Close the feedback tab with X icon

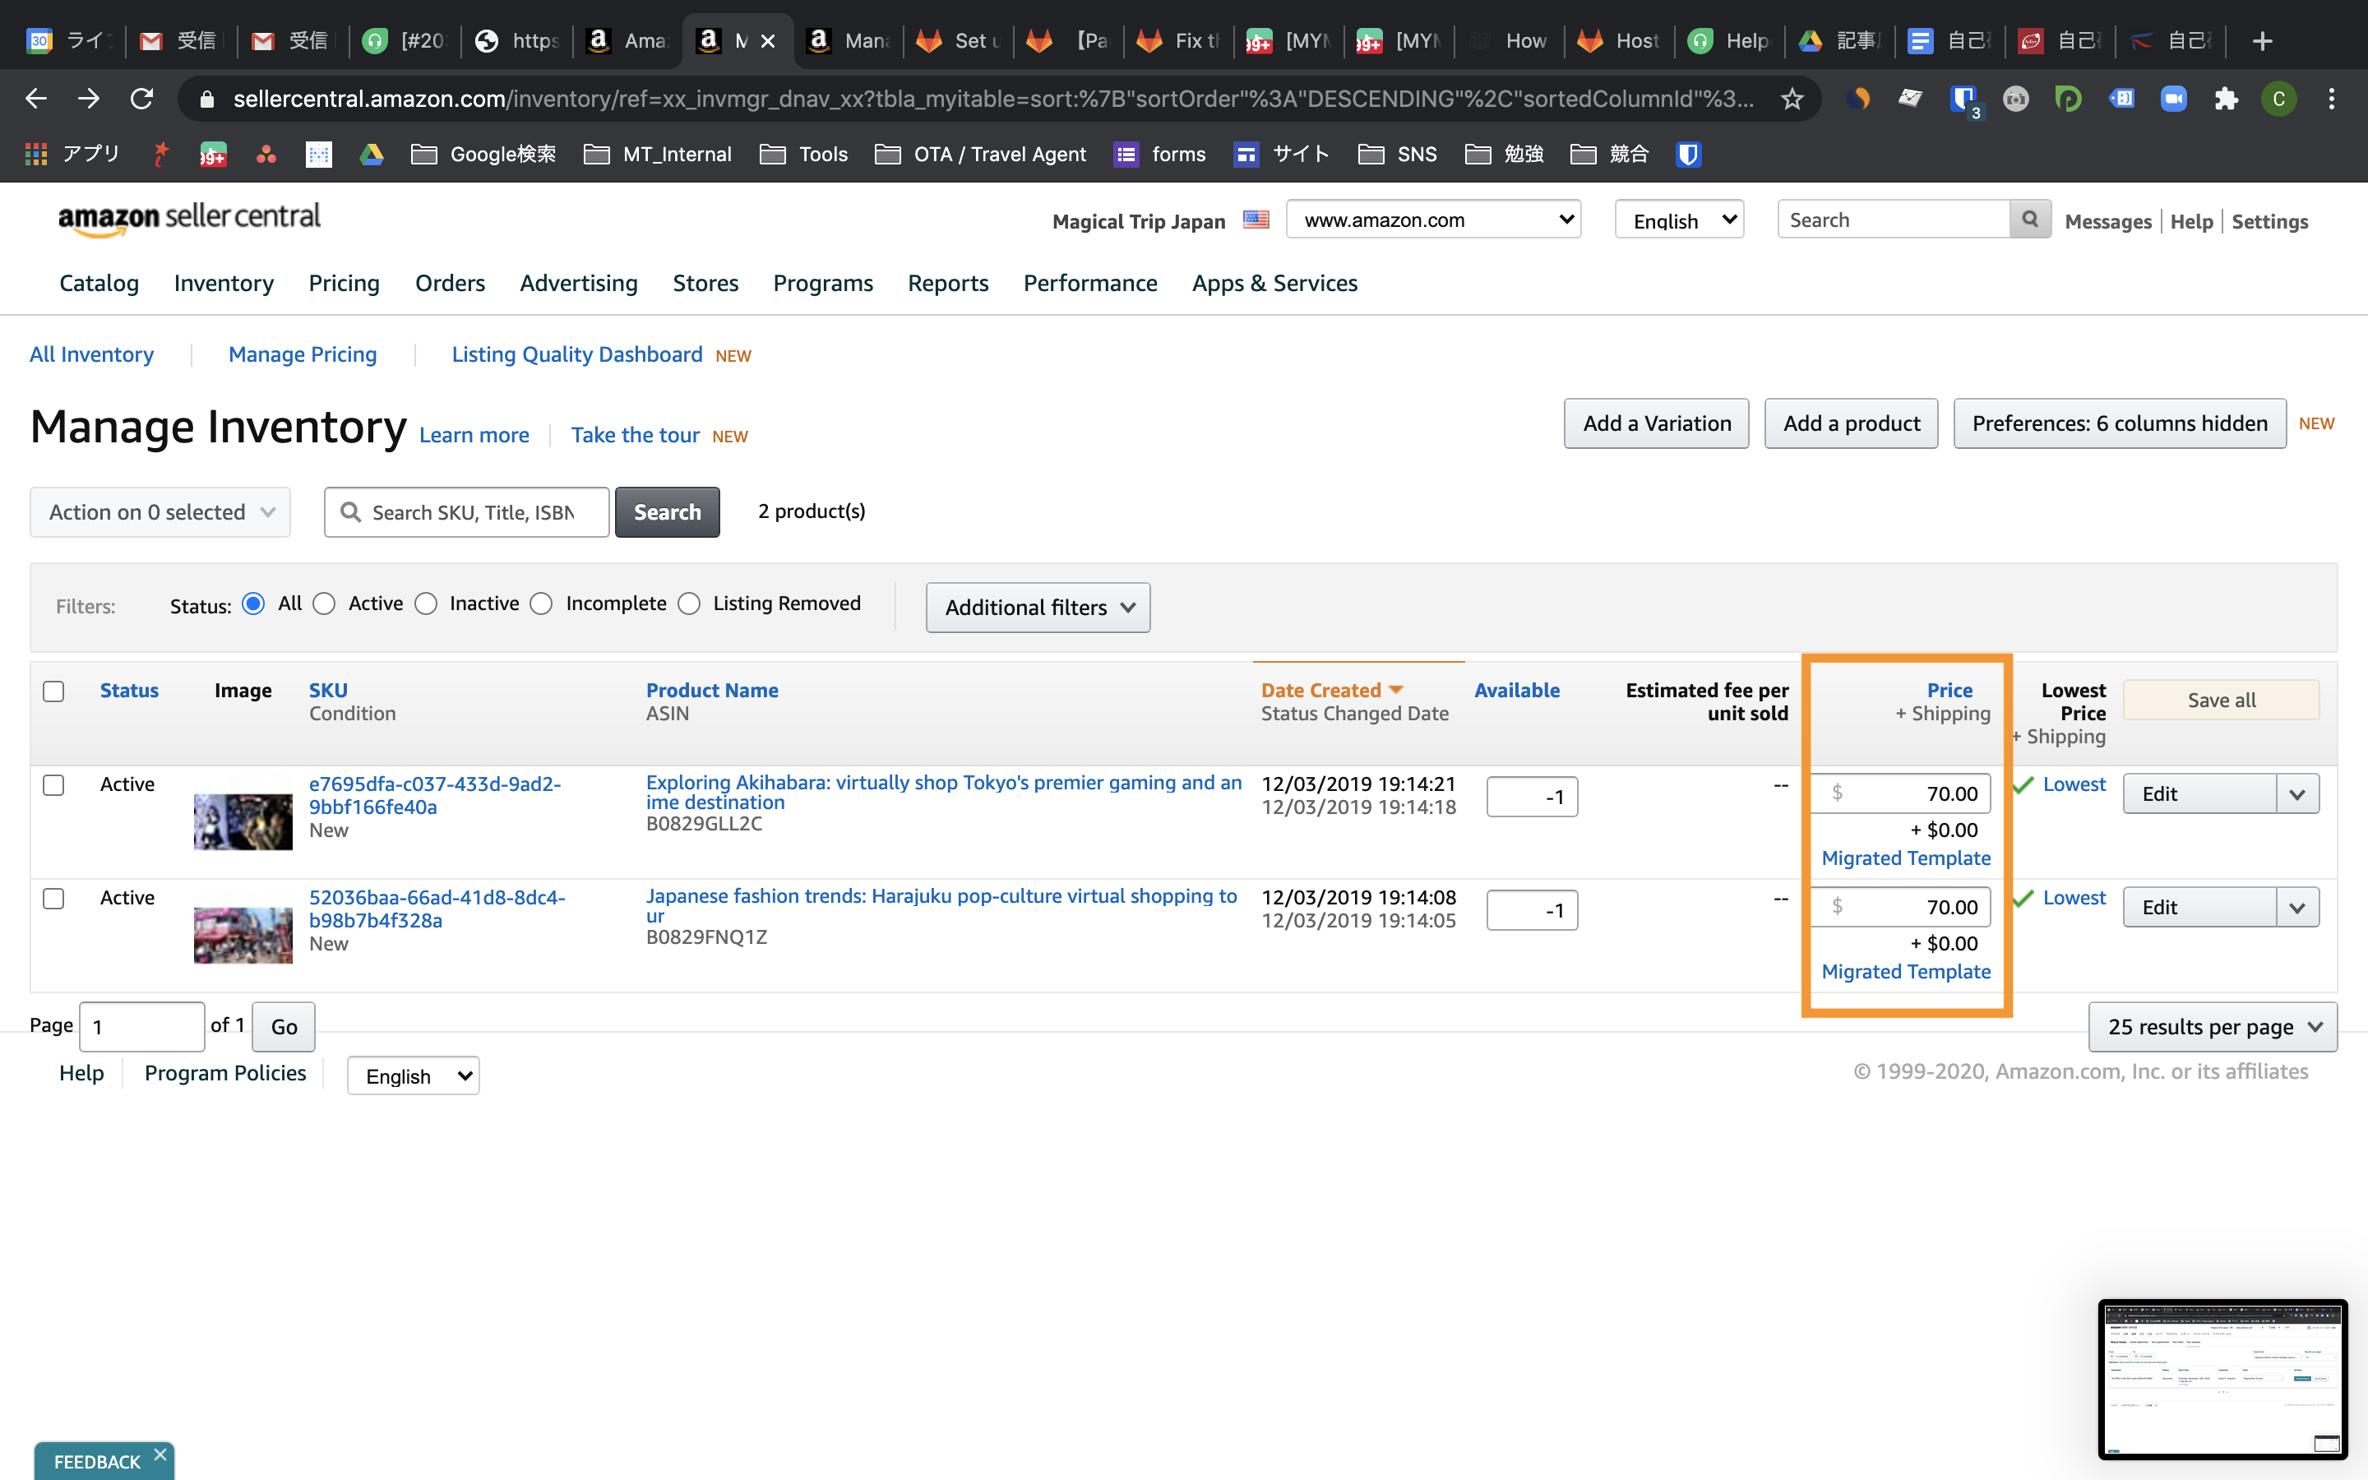(x=160, y=1455)
